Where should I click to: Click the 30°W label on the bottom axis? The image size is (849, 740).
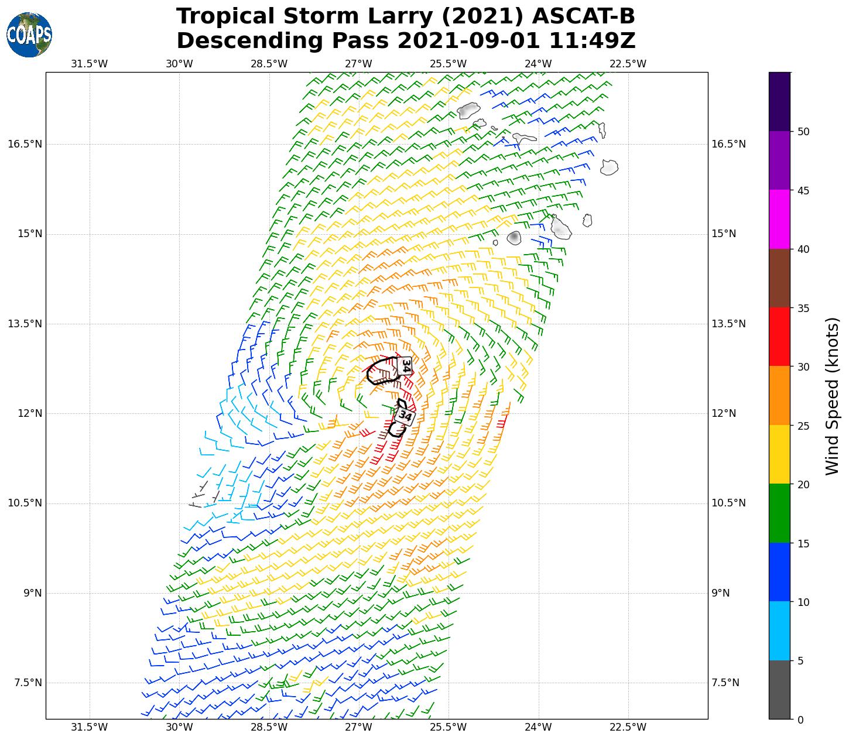(179, 727)
